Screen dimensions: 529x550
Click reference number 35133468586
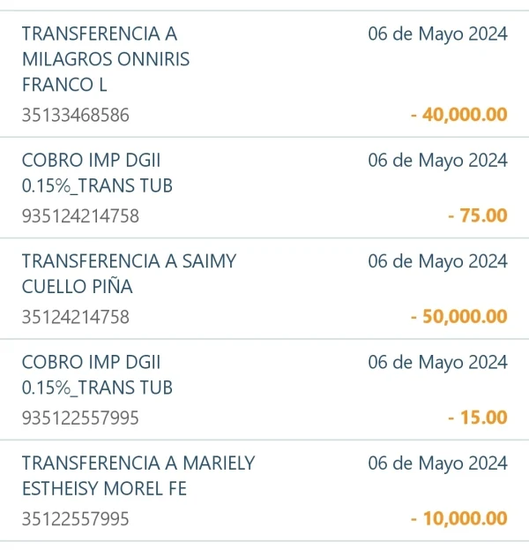pos(75,115)
